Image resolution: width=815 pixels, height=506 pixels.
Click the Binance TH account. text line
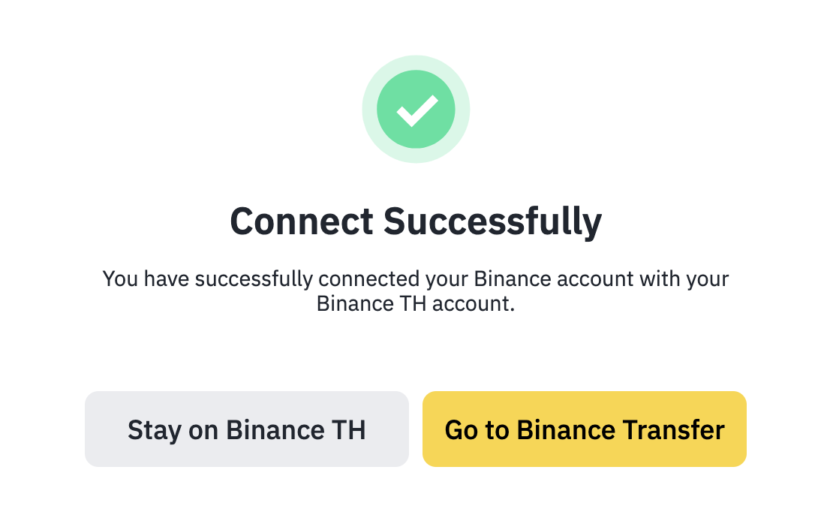tap(416, 304)
